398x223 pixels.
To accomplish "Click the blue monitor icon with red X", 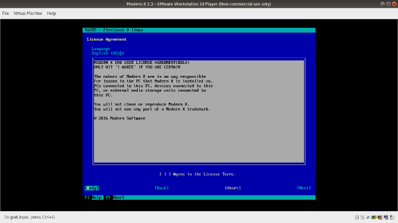I will 386,217.
